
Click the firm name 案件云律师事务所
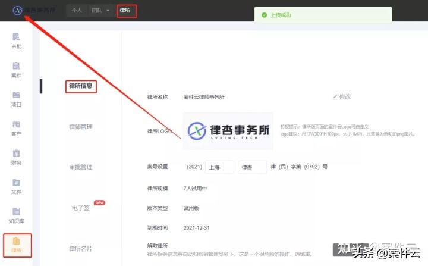[204, 97]
